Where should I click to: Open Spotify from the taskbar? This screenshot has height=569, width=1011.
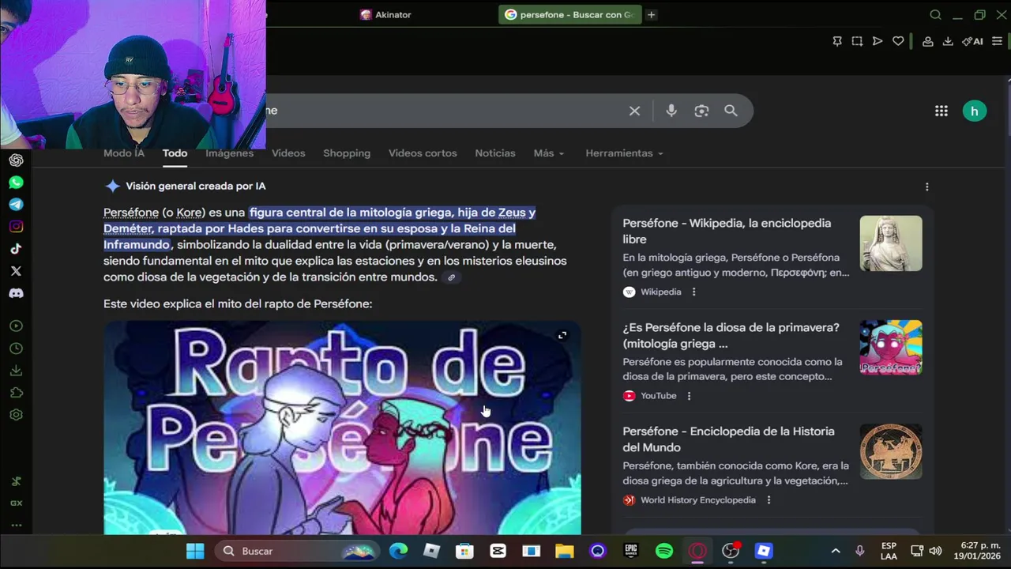point(664,551)
